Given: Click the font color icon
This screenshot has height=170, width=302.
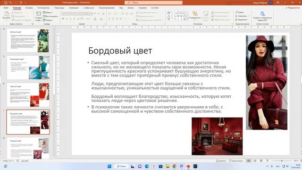Looking at the screenshot, I should [101, 19].
